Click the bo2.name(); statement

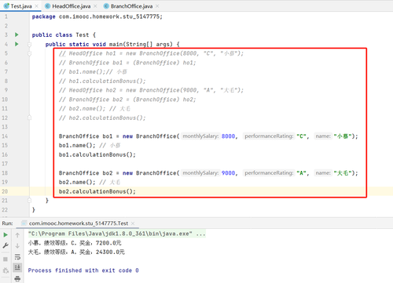[77, 182]
